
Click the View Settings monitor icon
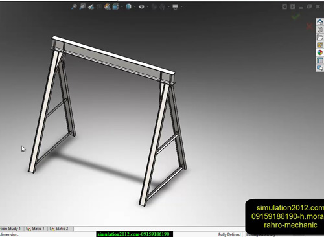pos(175,6)
